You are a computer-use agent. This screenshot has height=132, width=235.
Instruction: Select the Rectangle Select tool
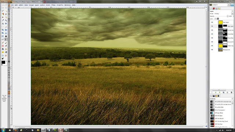tap(3, 8)
